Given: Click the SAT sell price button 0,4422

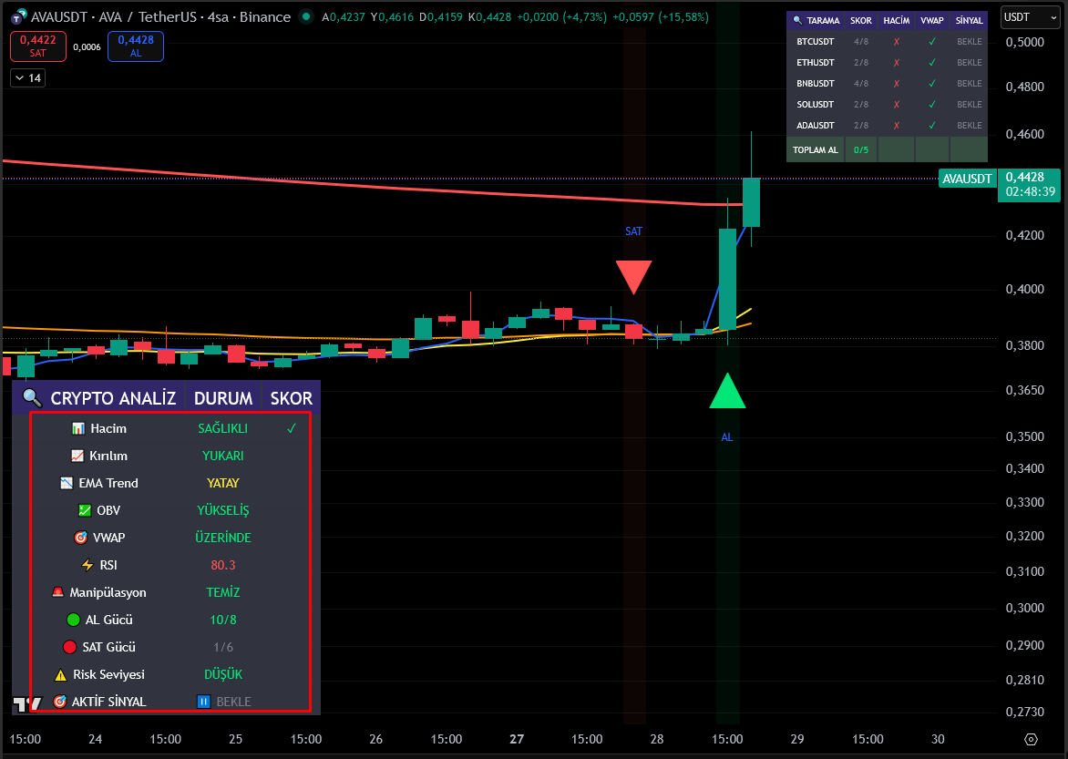Looking at the screenshot, I should coord(38,46).
